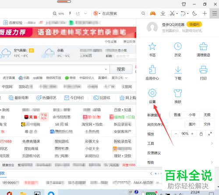
Task: Click the fullscreen expand arrows icon
Action: click(x=210, y=134)
